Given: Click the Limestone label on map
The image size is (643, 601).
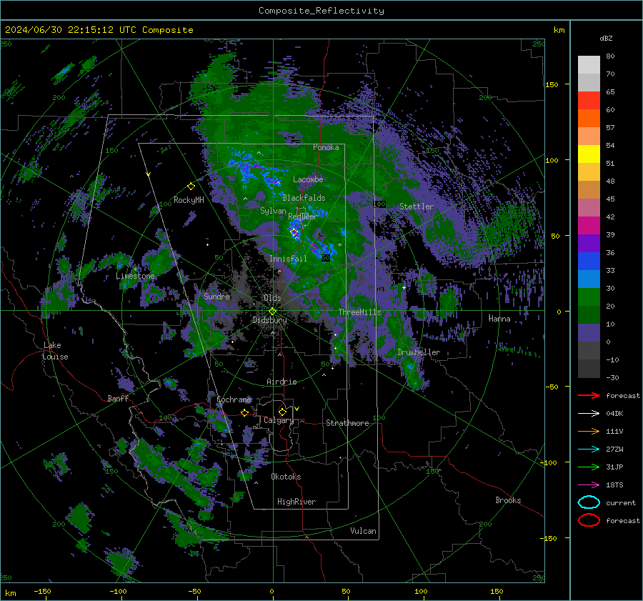Looking at the screenshot, I should coord(135,276).
